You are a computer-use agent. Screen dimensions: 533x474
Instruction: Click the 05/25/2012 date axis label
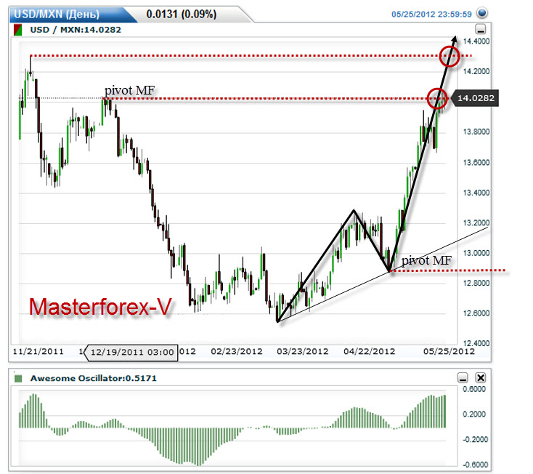point(449,352)
